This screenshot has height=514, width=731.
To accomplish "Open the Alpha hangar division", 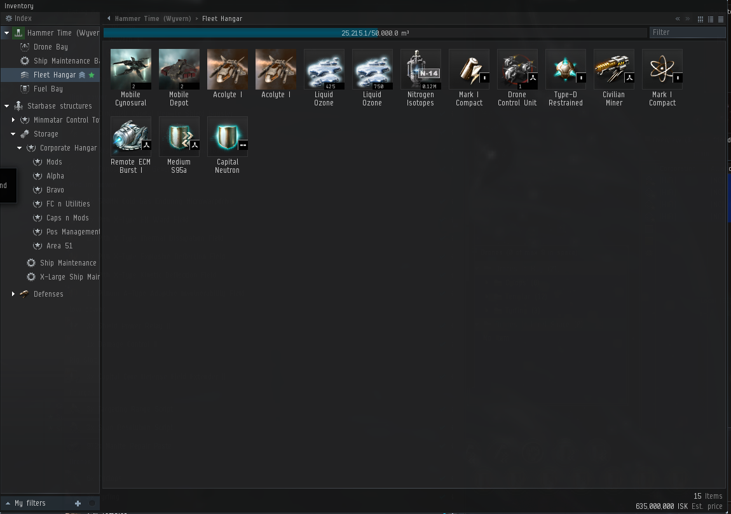I will (55, 176).
